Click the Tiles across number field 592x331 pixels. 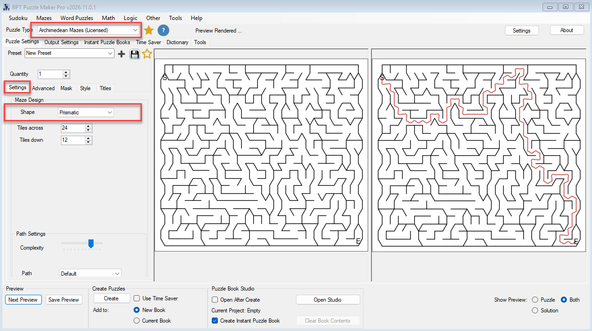pos(73,128)
